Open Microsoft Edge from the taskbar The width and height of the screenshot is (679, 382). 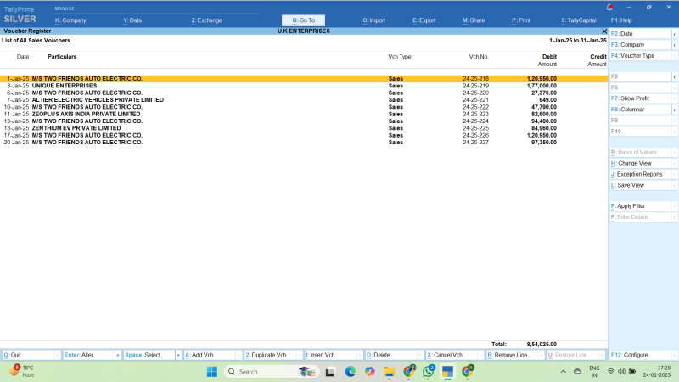(x=350, y=372)
